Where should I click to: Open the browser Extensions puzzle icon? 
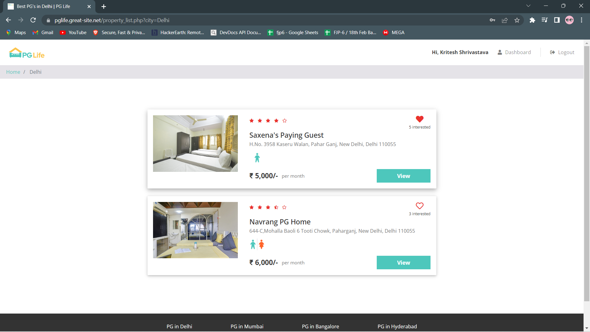click(x=532, y=20)
